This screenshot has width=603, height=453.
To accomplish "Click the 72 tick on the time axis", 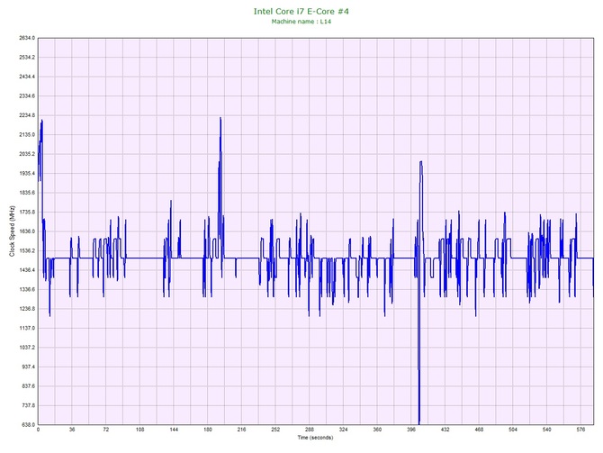I will coord(106,430).
